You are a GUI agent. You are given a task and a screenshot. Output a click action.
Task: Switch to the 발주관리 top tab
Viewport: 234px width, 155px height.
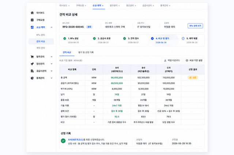point(114,5)
